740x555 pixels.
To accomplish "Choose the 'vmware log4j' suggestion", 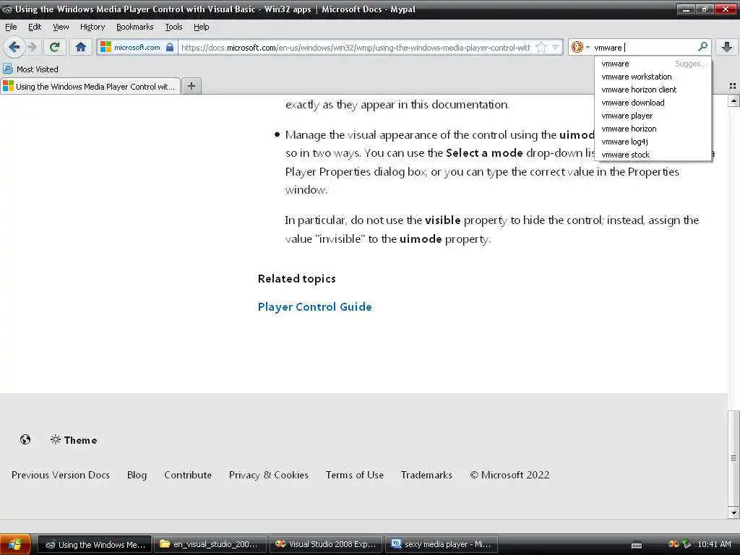I will pos(653,142).
